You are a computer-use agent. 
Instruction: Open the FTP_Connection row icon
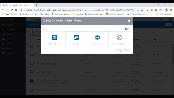tap(32, 81)
